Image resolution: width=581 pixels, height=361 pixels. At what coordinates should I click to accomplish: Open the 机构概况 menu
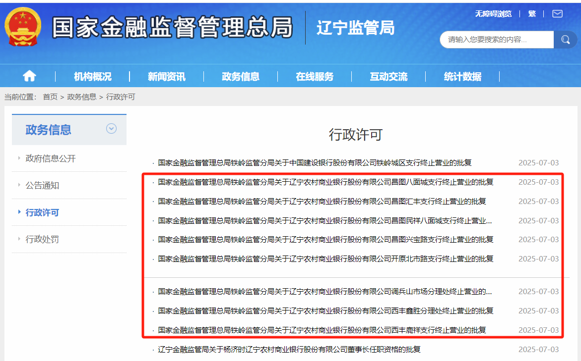(93, 77)
